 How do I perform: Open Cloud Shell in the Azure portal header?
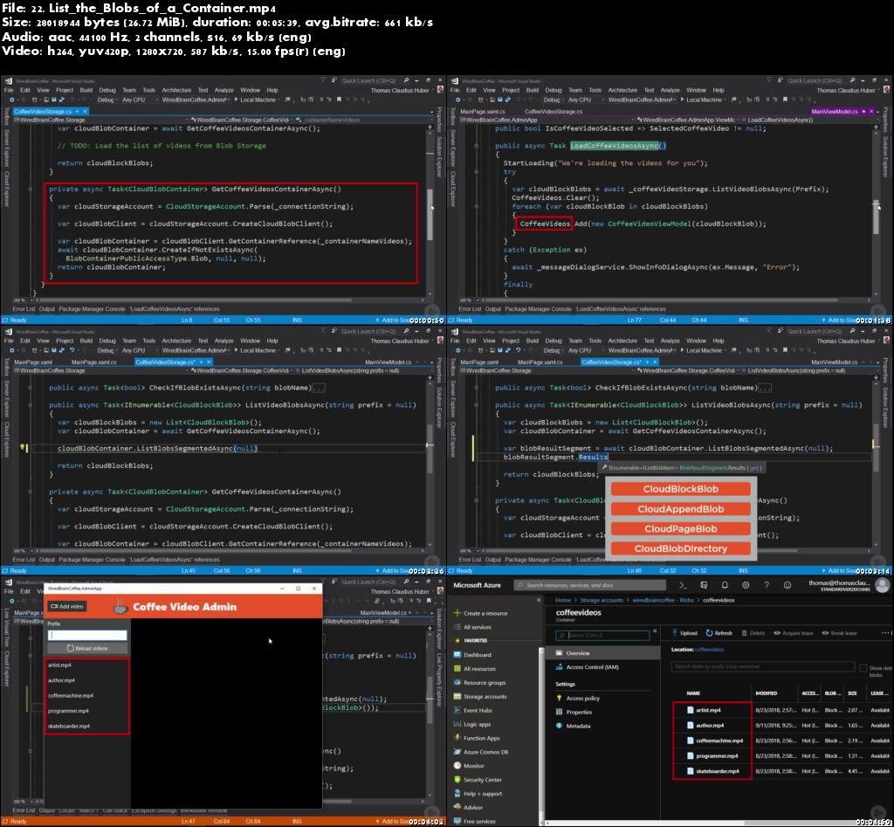(683, 584)
